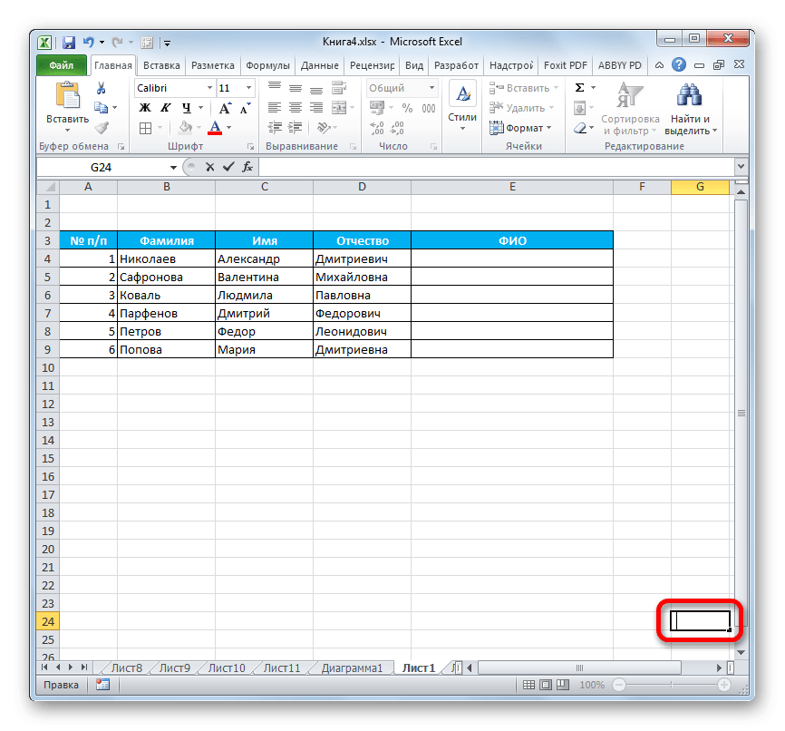This screenshot has height=731, width=785.
Task: Click zoom in plus button
Action: coord(724,685)
